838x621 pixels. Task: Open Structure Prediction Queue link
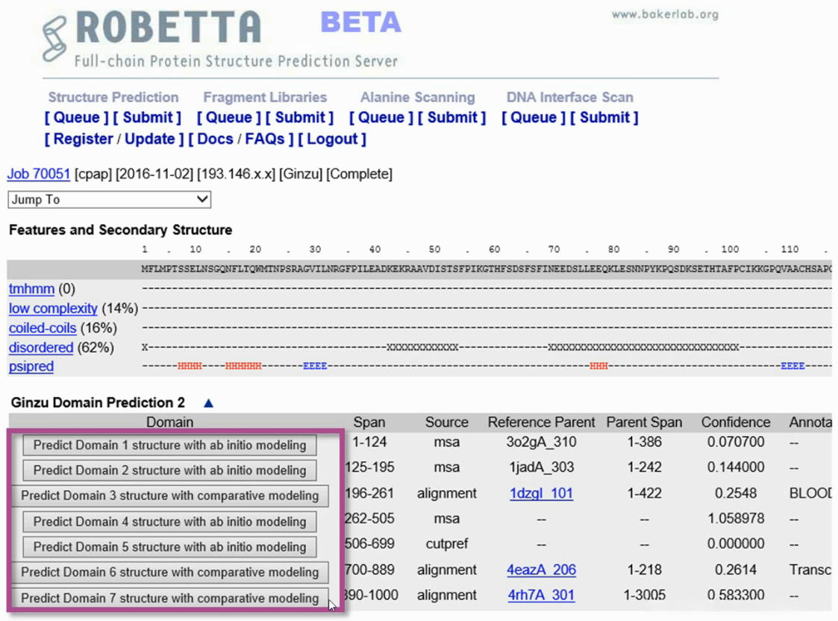coord(76,117)
